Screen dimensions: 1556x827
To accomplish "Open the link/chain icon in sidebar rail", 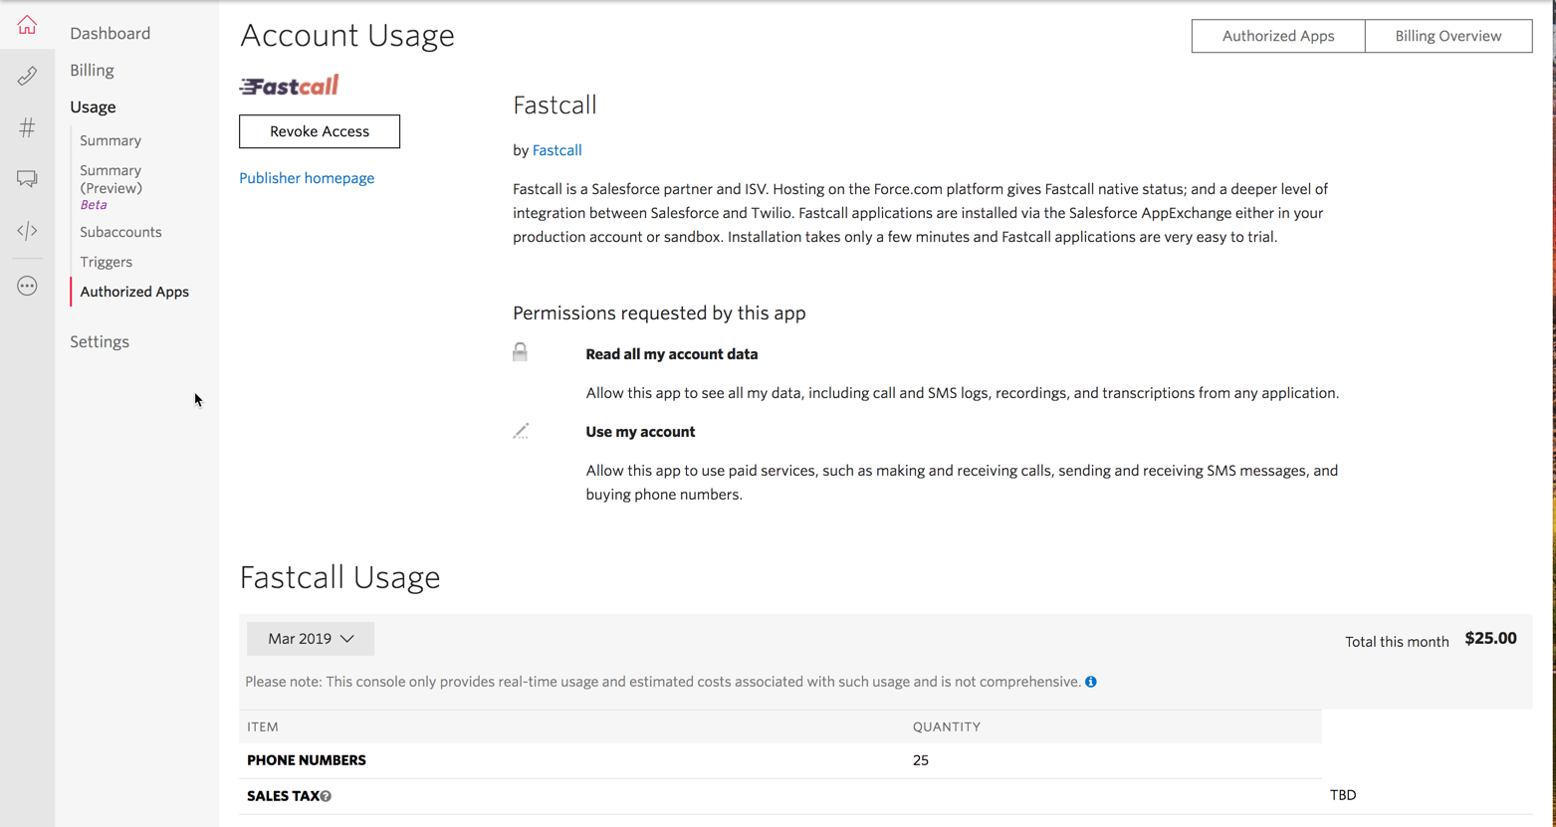I will pyautogui.click(x=27, y=76).
